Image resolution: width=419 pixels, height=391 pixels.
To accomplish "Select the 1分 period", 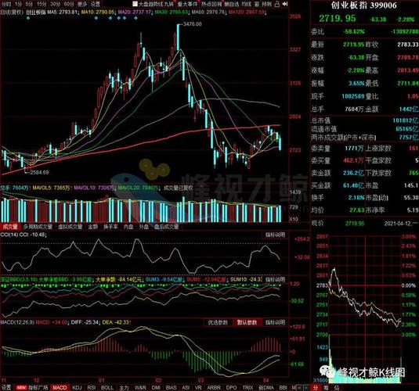I will pyautogui.click(x=18, y=4).
